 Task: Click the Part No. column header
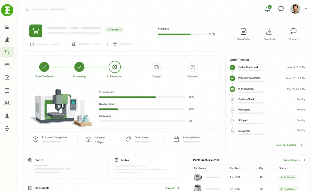click(x=234, y=168)
